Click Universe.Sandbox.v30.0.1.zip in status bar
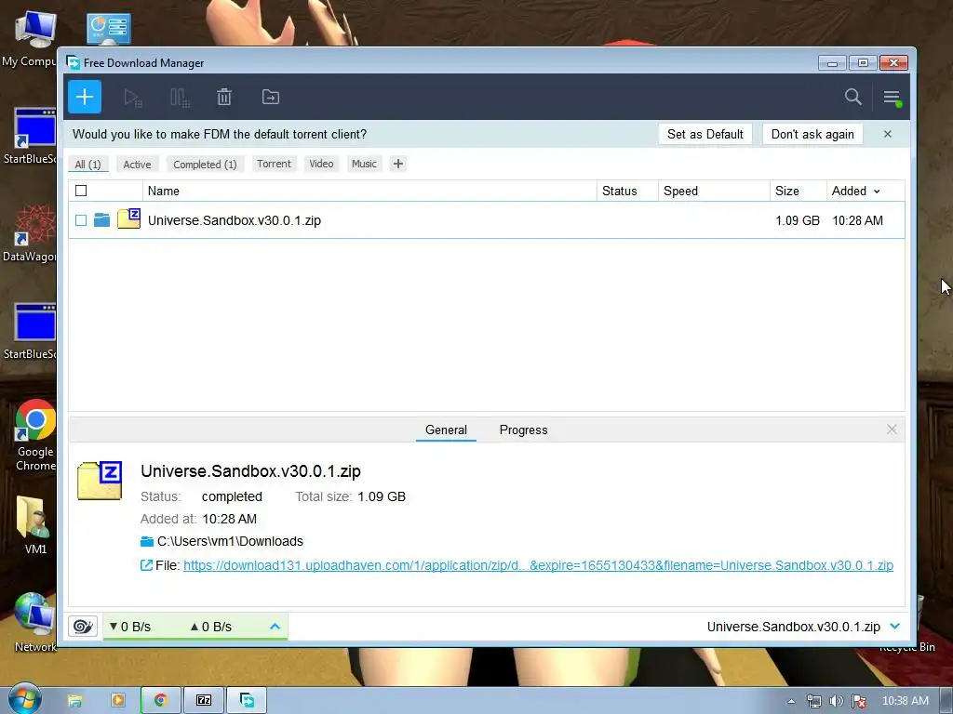Screen dimensions: 953x714 pos(793,627)
